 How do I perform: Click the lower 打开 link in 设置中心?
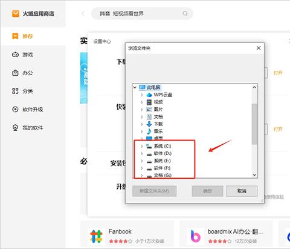click(278, 129)
